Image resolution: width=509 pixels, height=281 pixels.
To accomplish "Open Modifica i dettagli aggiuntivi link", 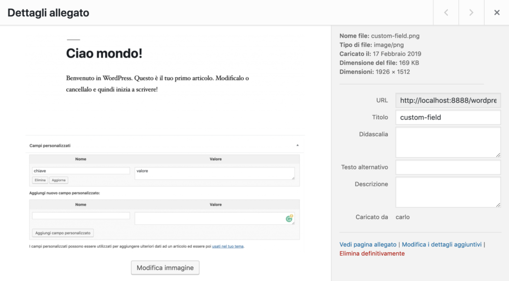I will [x=441, y=244].
